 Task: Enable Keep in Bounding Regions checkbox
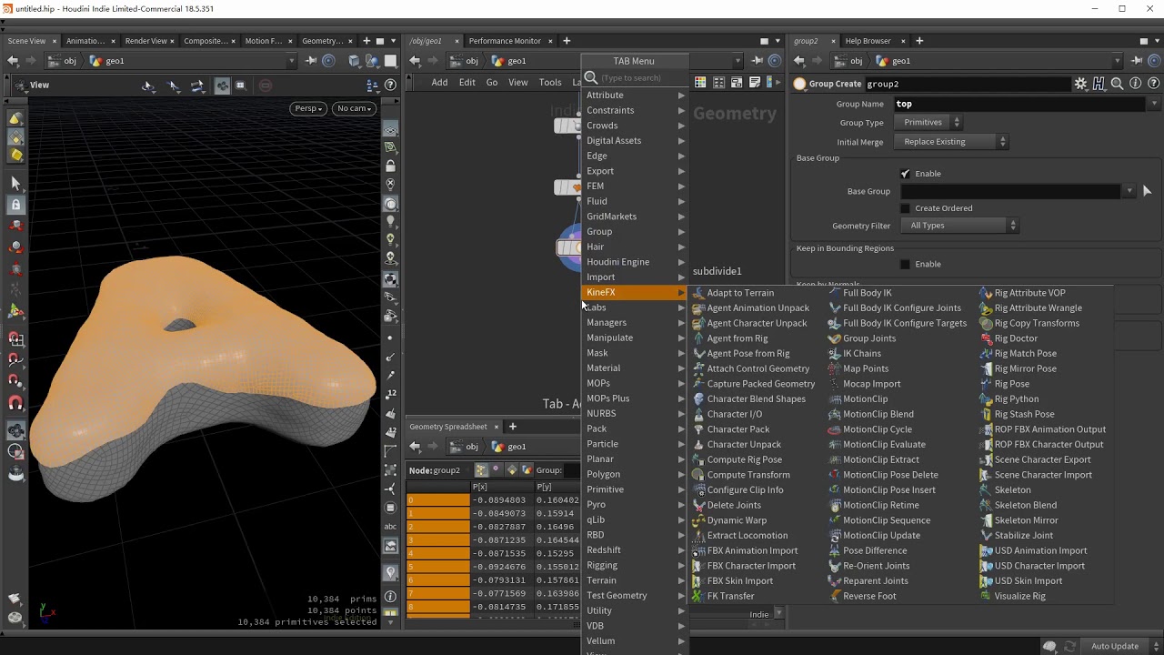click(x=905, y=265)
